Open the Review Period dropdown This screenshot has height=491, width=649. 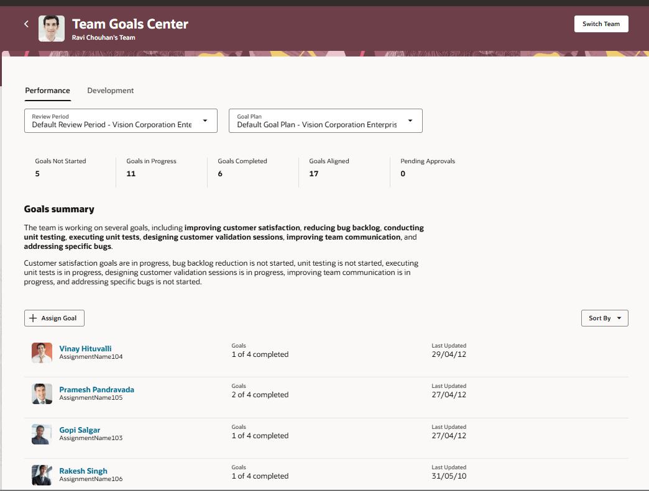click(205, 120)
